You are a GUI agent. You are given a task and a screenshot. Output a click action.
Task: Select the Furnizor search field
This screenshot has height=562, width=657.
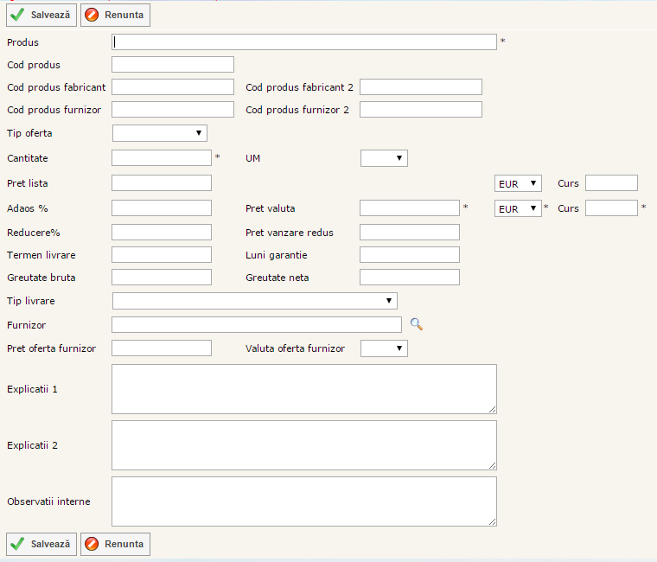[x=257, y=324]
